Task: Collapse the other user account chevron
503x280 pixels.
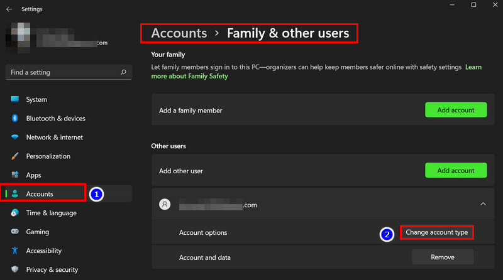Action: pyautogui.click(x=482, y=204)
